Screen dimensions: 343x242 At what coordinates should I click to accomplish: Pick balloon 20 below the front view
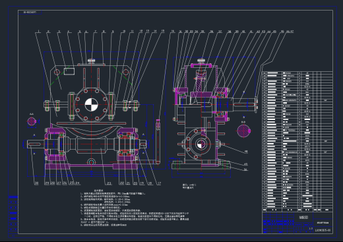click(135, 183)
